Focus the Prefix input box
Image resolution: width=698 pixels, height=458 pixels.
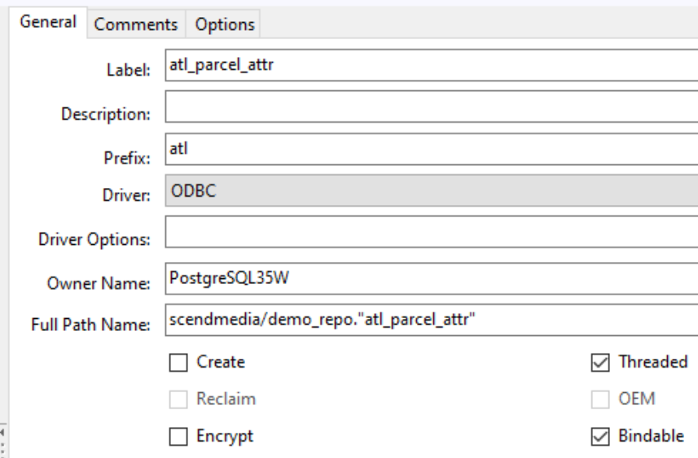click(x=430, y=150)
